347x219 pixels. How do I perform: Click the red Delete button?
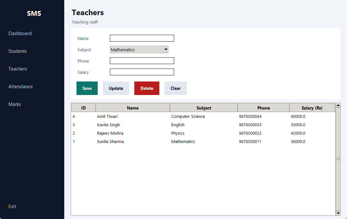[147, 88]
